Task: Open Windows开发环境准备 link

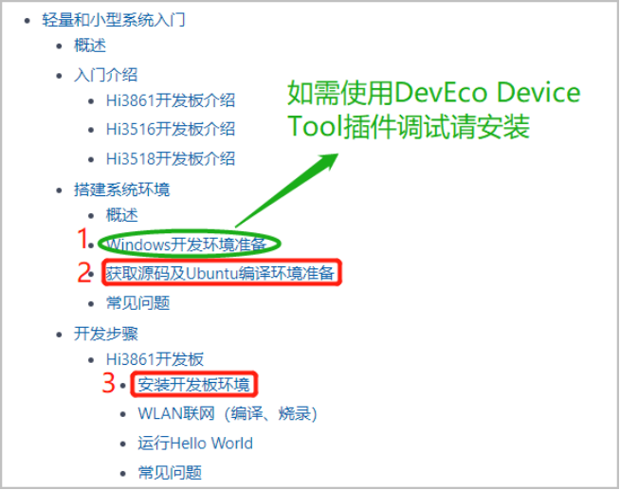Action: pos(187,245)
